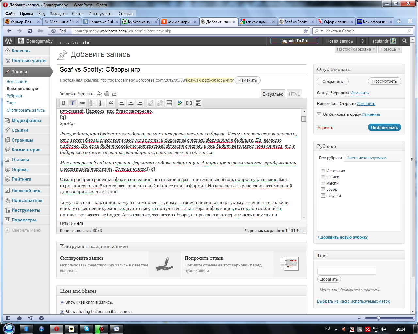Image resolution: width=418 pixels, height=334 pixels.
Task: Toggle bold formatting in the editor toolbar
Action: tap(64, 103)
